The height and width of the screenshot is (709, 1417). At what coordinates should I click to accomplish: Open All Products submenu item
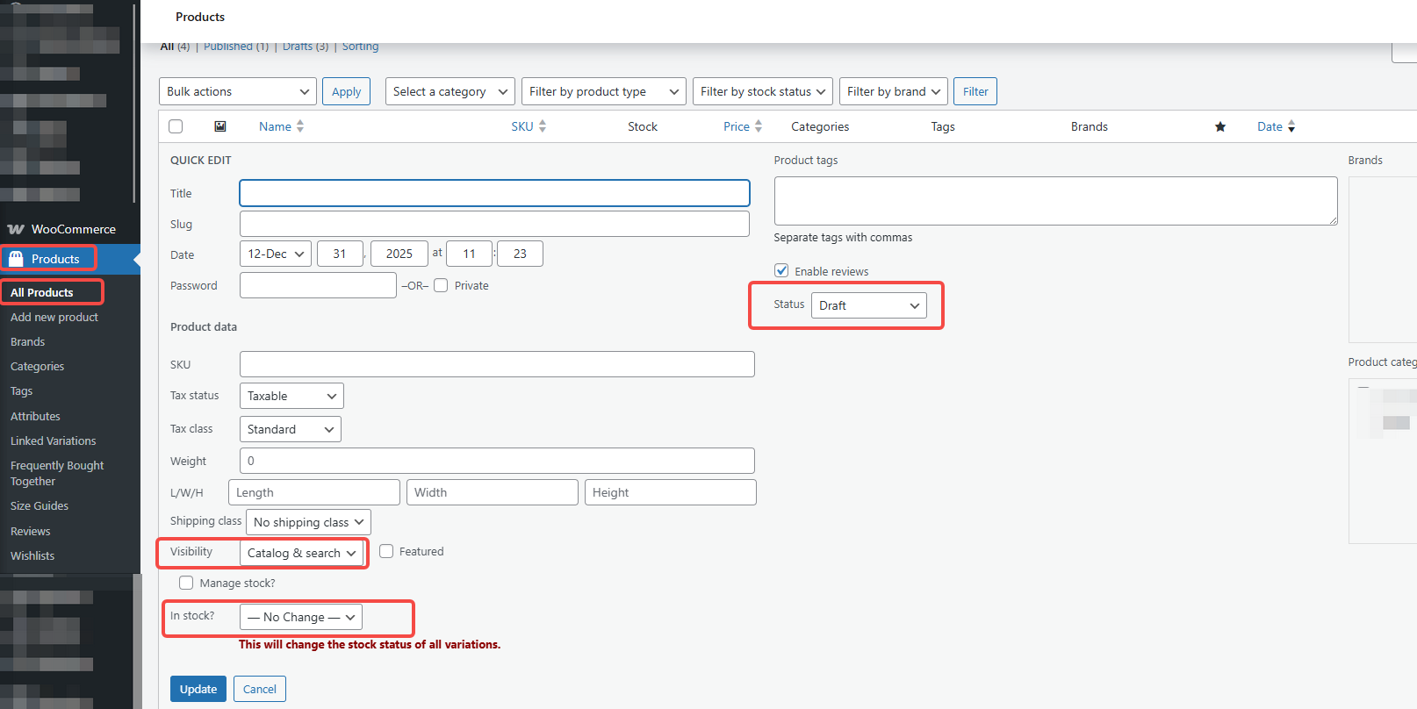(x=42, y=292)
